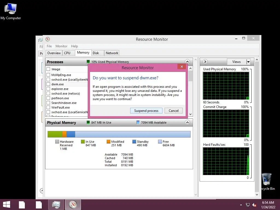Open the taskbar clock showing 6:54 AM
The image size is (280, 210).
268,205
